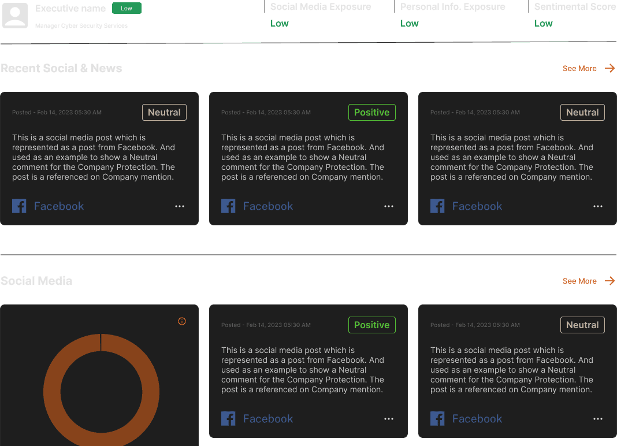Click Facebook logo on third Recent Social card

tap(437, 206)
